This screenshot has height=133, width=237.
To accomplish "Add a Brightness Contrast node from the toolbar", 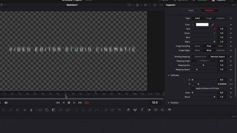I will click(x=25, y=110).
